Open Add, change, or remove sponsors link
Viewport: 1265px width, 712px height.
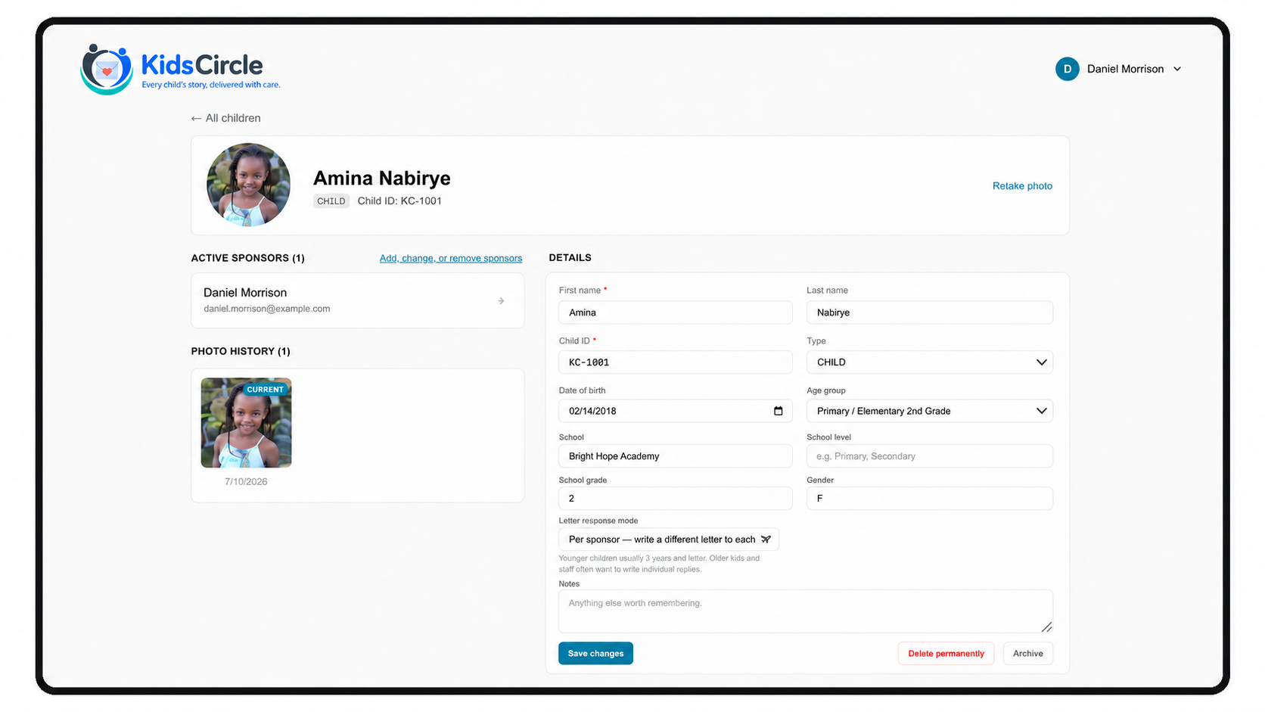(x=451, y=258)
